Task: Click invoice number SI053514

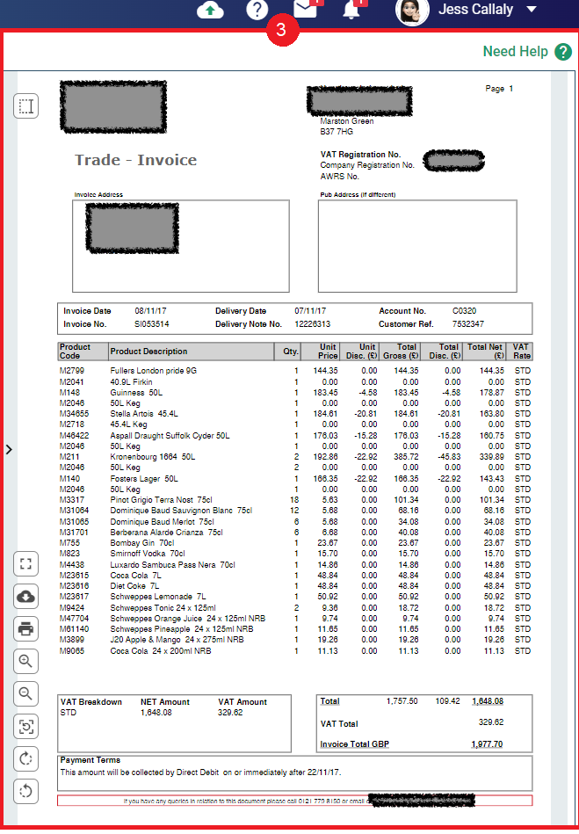Action: point(151,324)
